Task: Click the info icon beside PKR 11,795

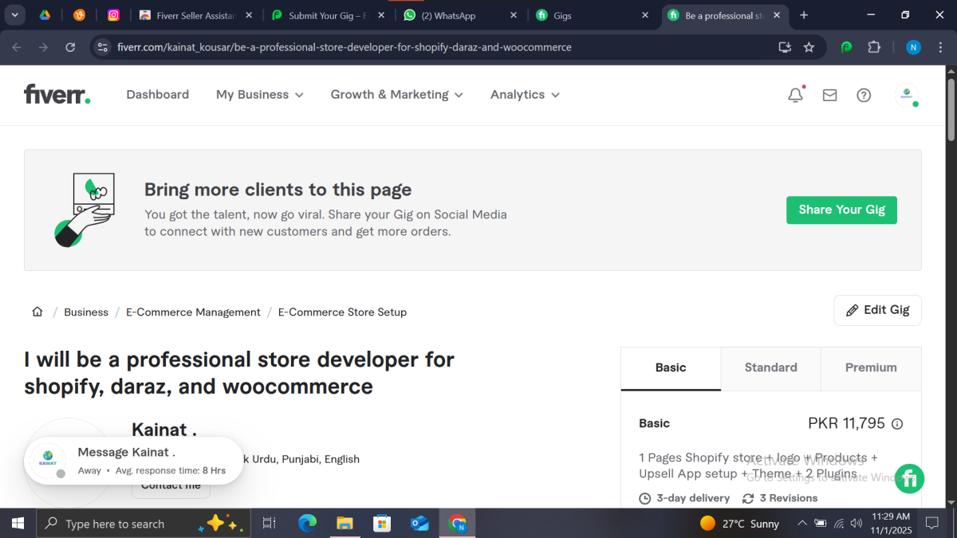Action: click(x=897, y=423)
